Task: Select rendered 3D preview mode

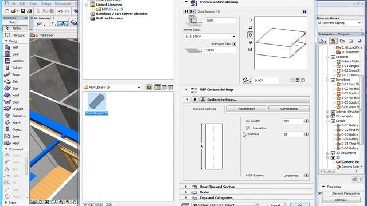Action: [250, 42]
